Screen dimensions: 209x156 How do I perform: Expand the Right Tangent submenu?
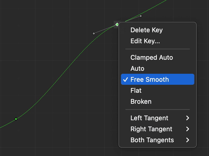click(x=151, y=129)
